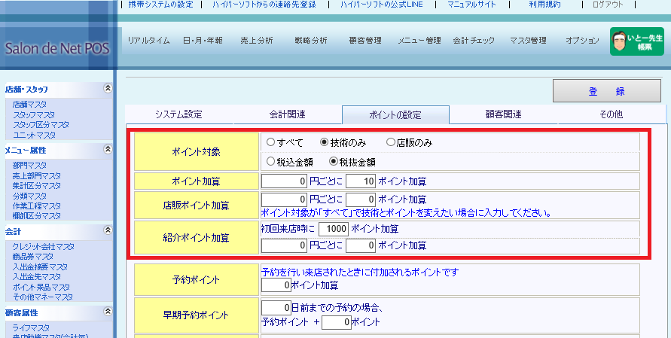The width and height of the screenshot is (671, 338).
Task: Select the 店販のみ radio option
Action: click(390, 142)
